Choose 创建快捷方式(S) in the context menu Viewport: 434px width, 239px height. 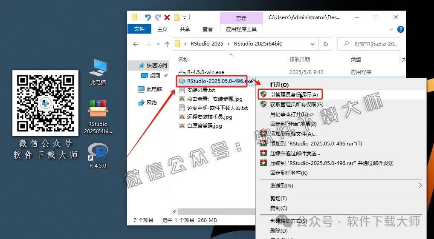(289, 221)
